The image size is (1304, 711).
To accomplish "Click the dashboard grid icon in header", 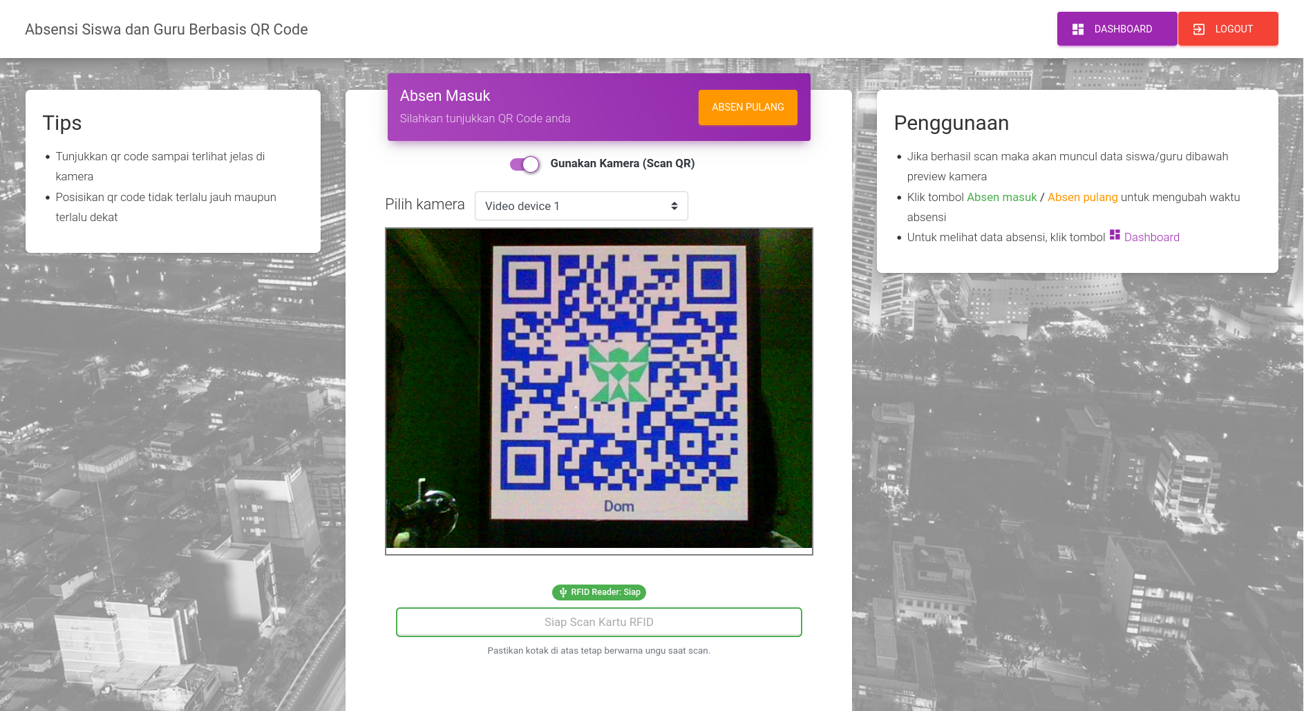I will tap(1078, 29).
